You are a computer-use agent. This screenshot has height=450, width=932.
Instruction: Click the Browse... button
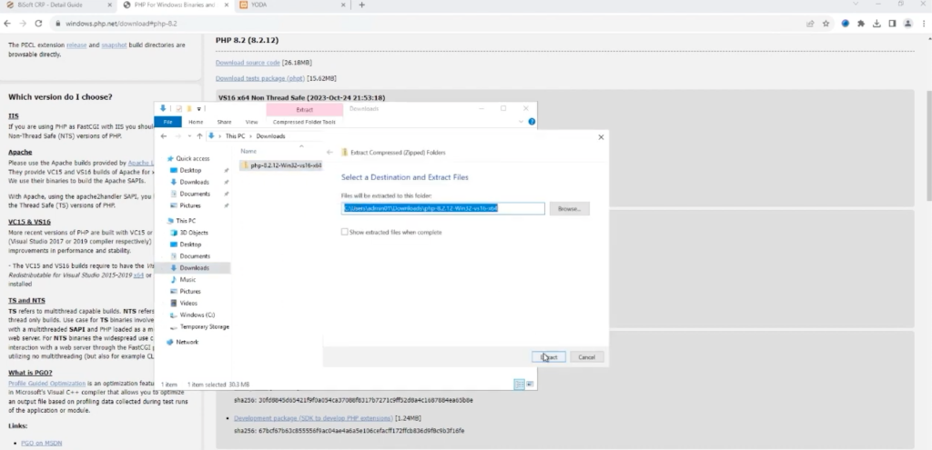point(569,208)
